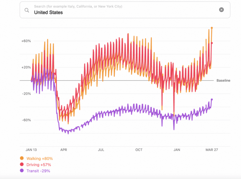Click the Baseline label on the chart
The height and width of the screenshot is (179, 241).
pos(223,80)
